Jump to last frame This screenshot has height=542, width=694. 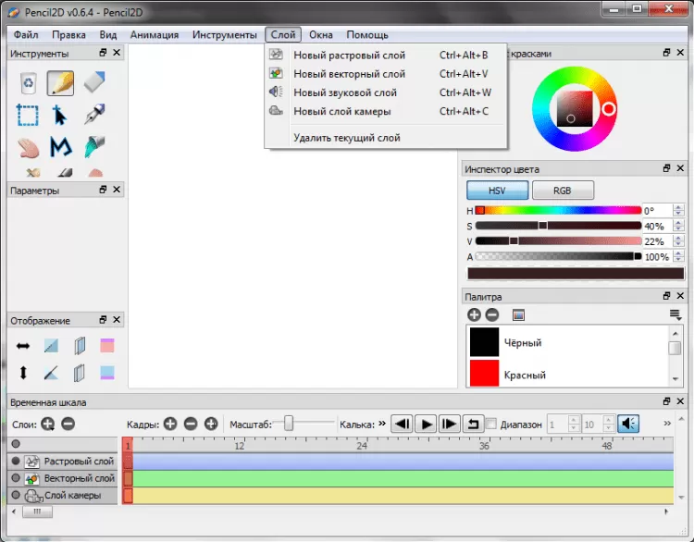[450, 424]
